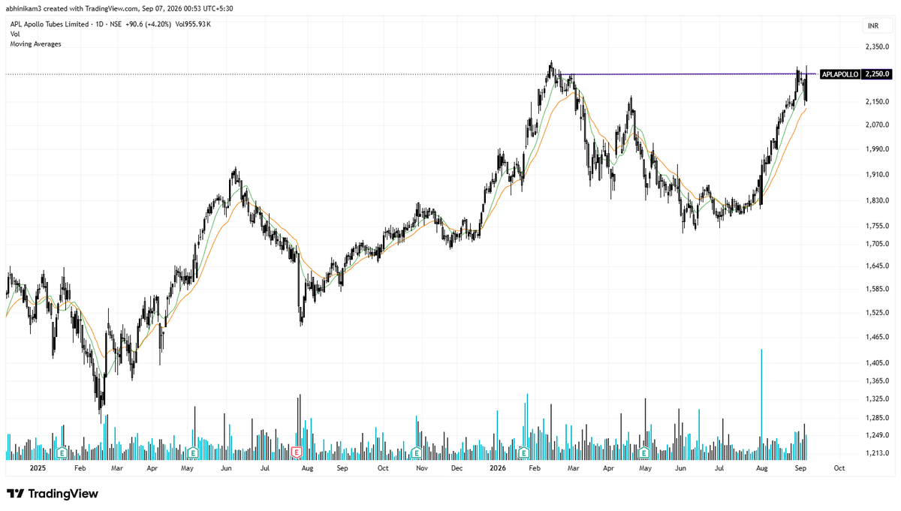Click the Moving Averages indicator label
The image size is (901, 511).
[x=35, y=44]
